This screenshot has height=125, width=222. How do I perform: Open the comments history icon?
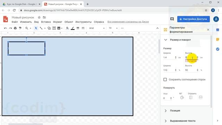tap(172, 19)
